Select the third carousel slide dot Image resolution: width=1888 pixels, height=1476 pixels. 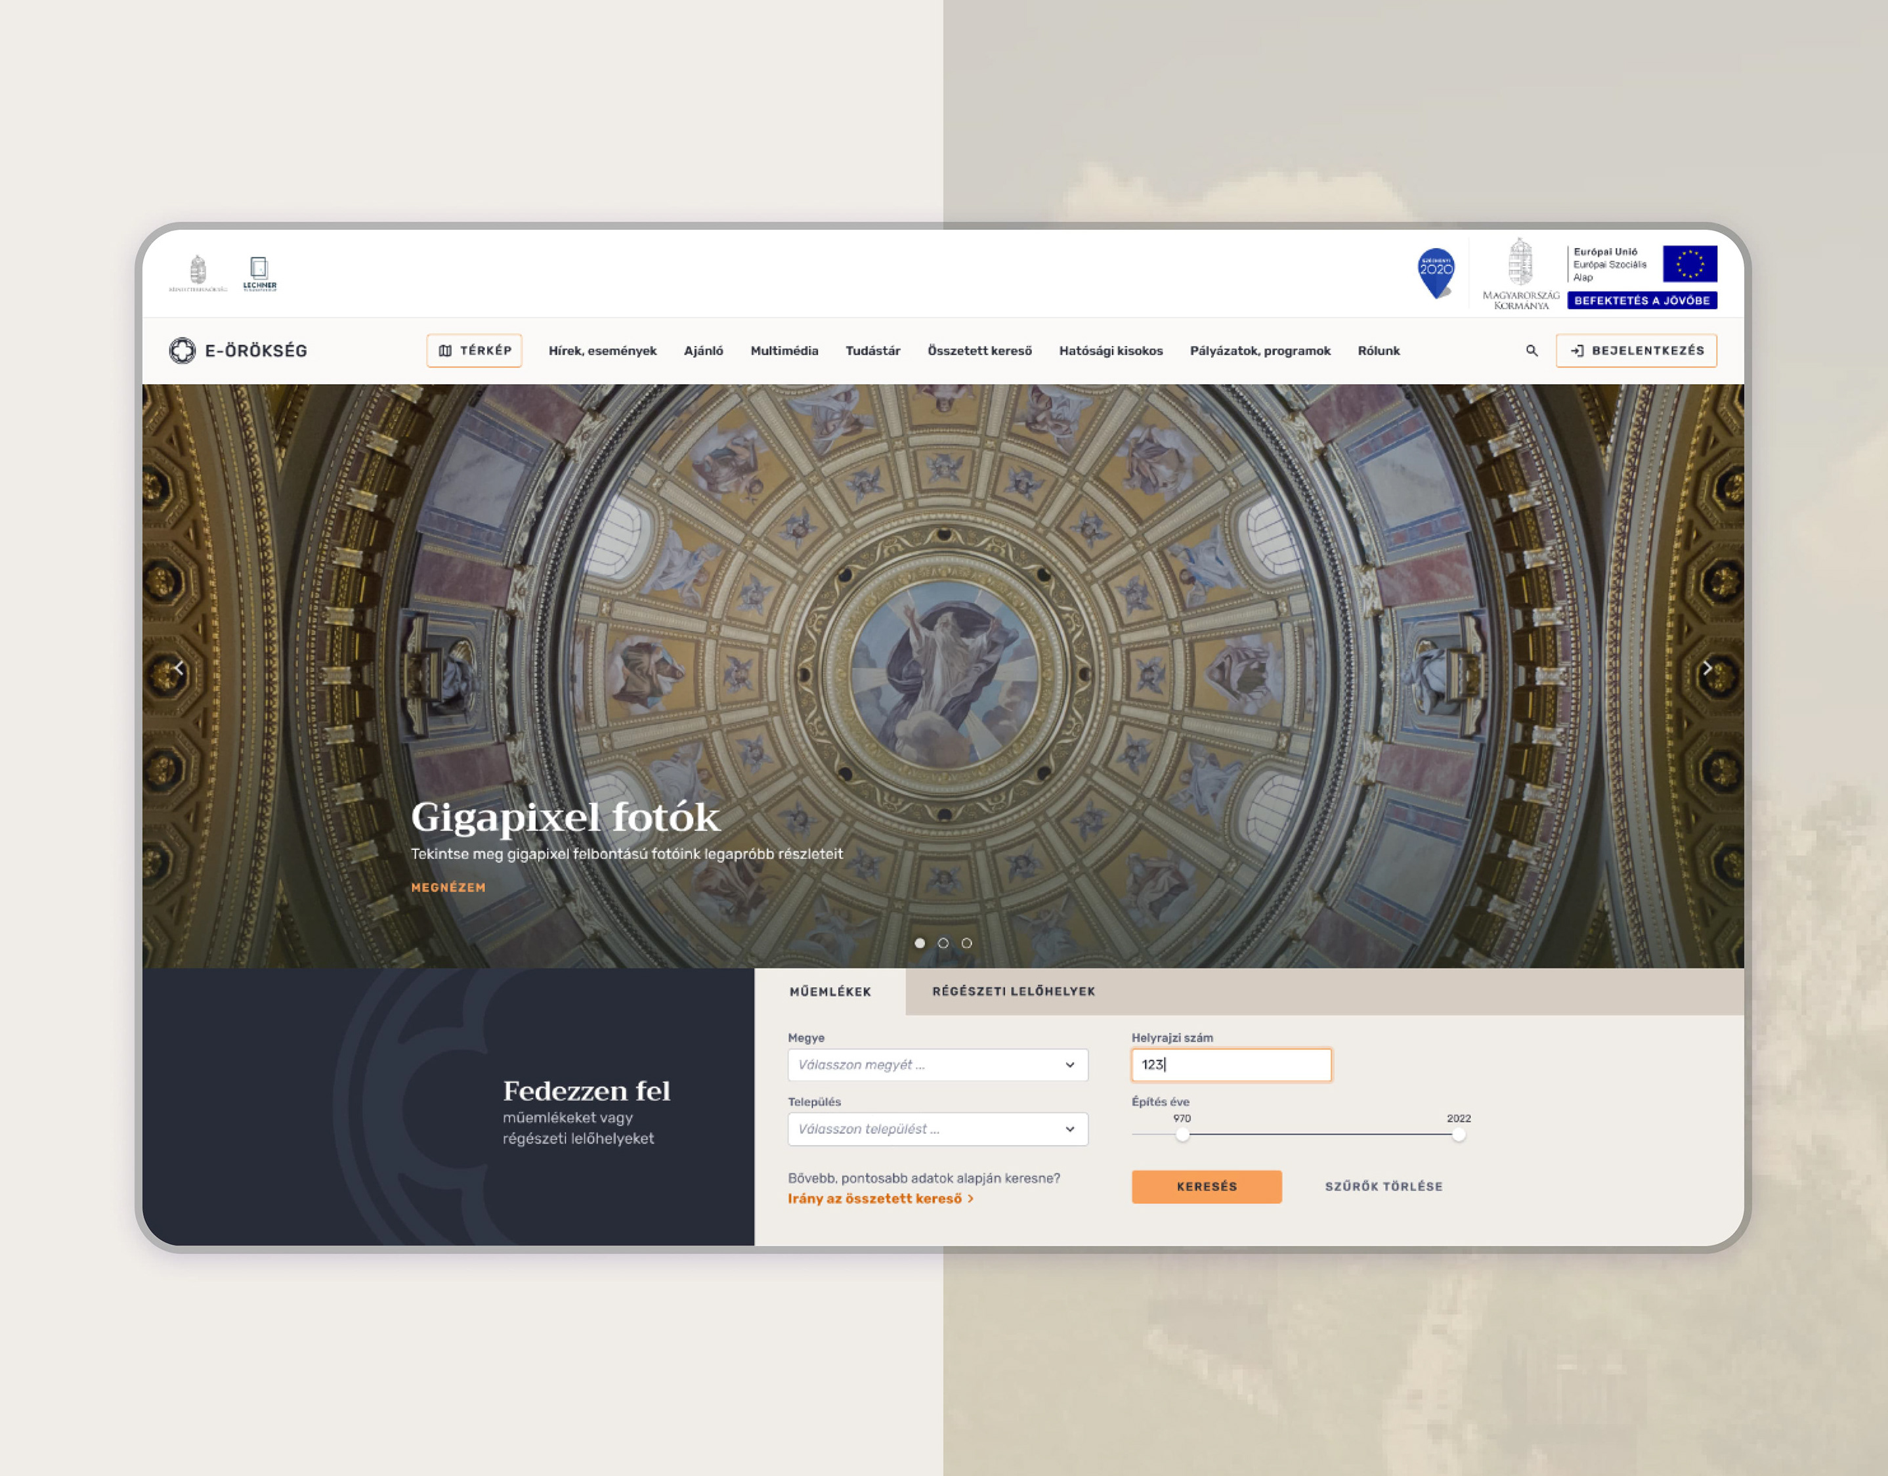(966, 944)
